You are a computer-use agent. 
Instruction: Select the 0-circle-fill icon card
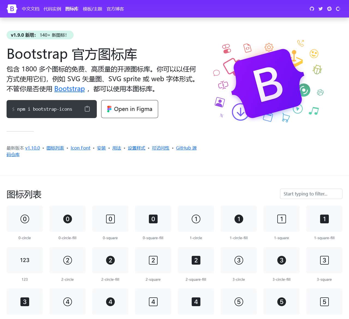68,223
